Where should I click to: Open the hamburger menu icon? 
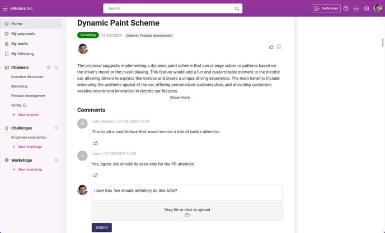[5, 8]
